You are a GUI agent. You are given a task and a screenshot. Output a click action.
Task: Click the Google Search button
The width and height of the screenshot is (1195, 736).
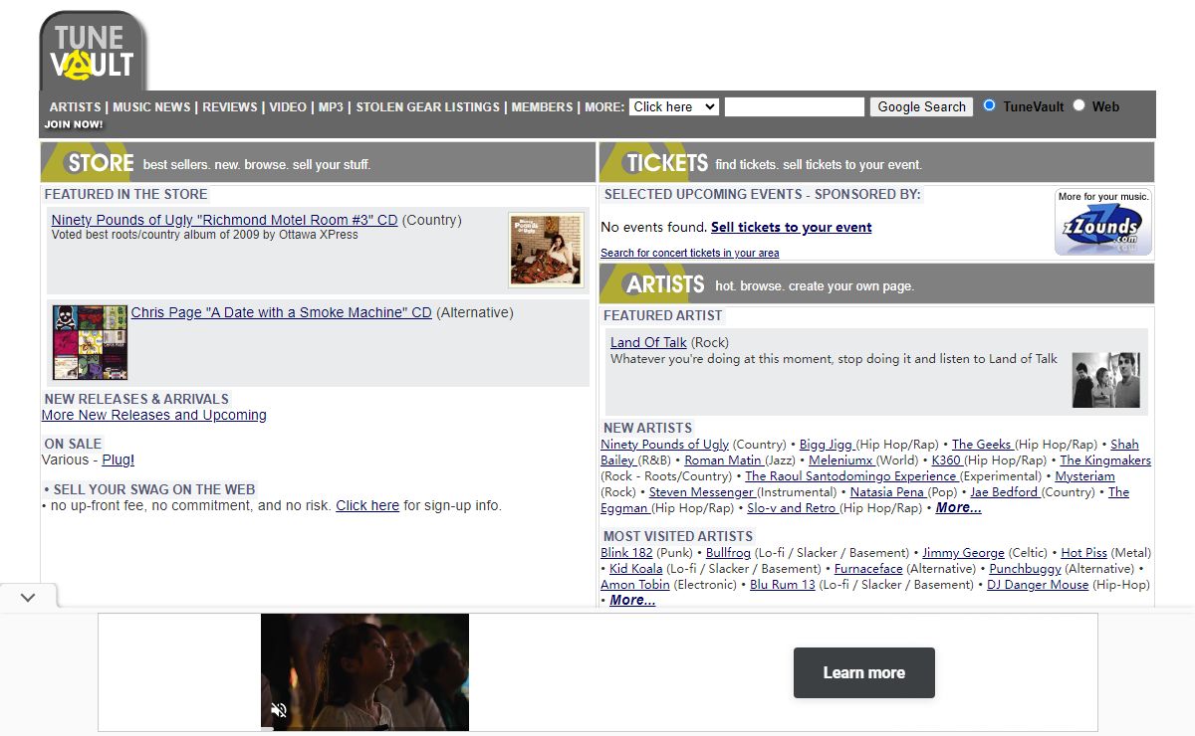921,106
